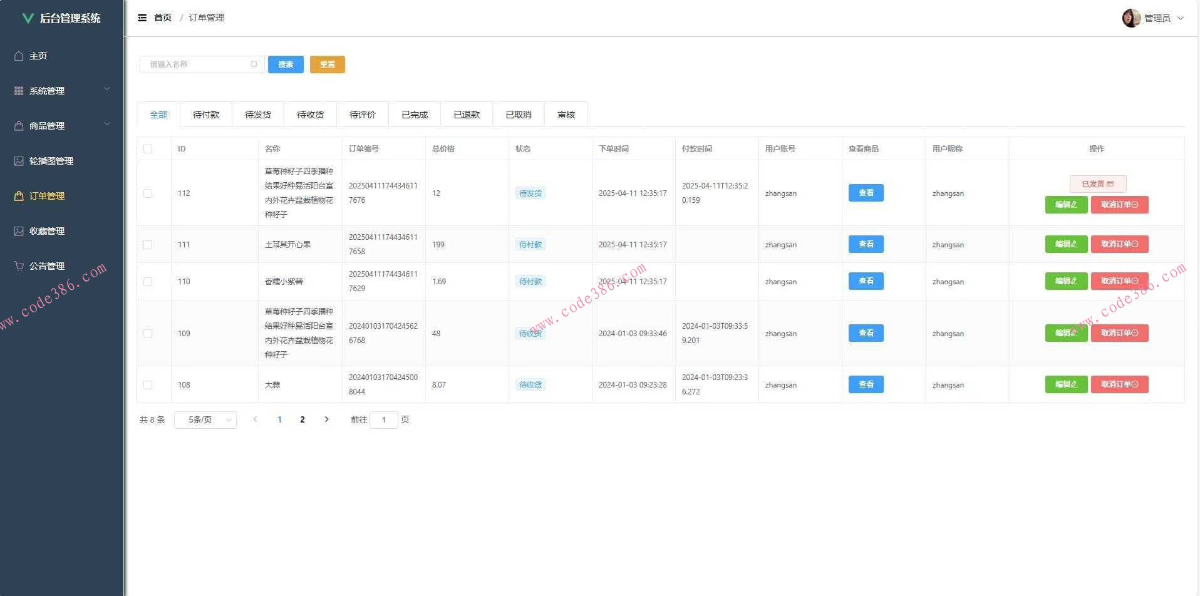This screenshot has height=596, width=1200.
Task: Tick the checkbox for order 112
Action: coord(148,193)
